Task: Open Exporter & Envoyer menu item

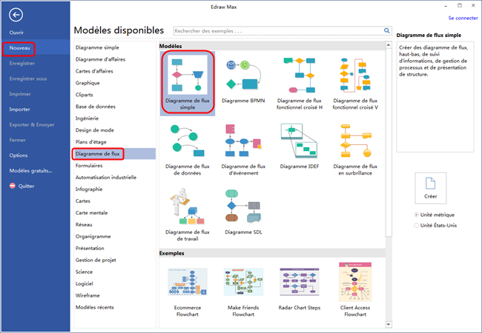Action: 32,125
